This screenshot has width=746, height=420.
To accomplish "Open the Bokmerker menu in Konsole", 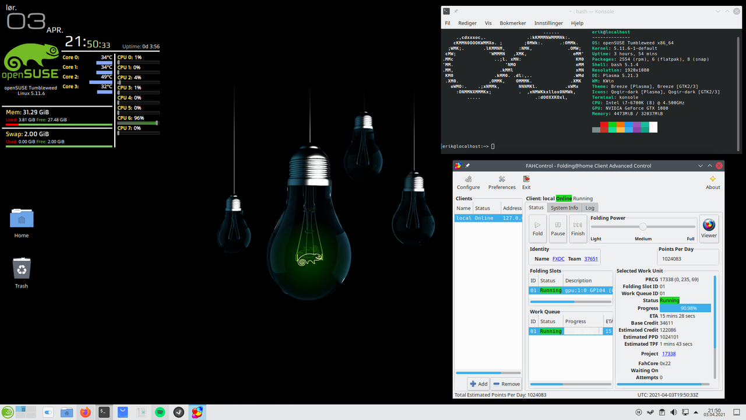I will pos(513,23).
